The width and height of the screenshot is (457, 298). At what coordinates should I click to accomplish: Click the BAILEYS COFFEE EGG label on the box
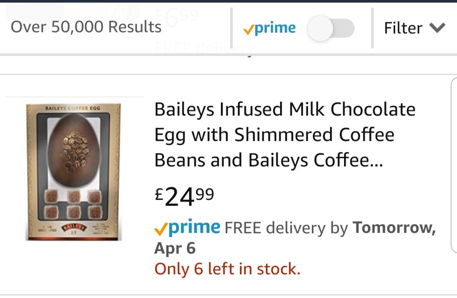pyautogui.click(x=73, y=108)
